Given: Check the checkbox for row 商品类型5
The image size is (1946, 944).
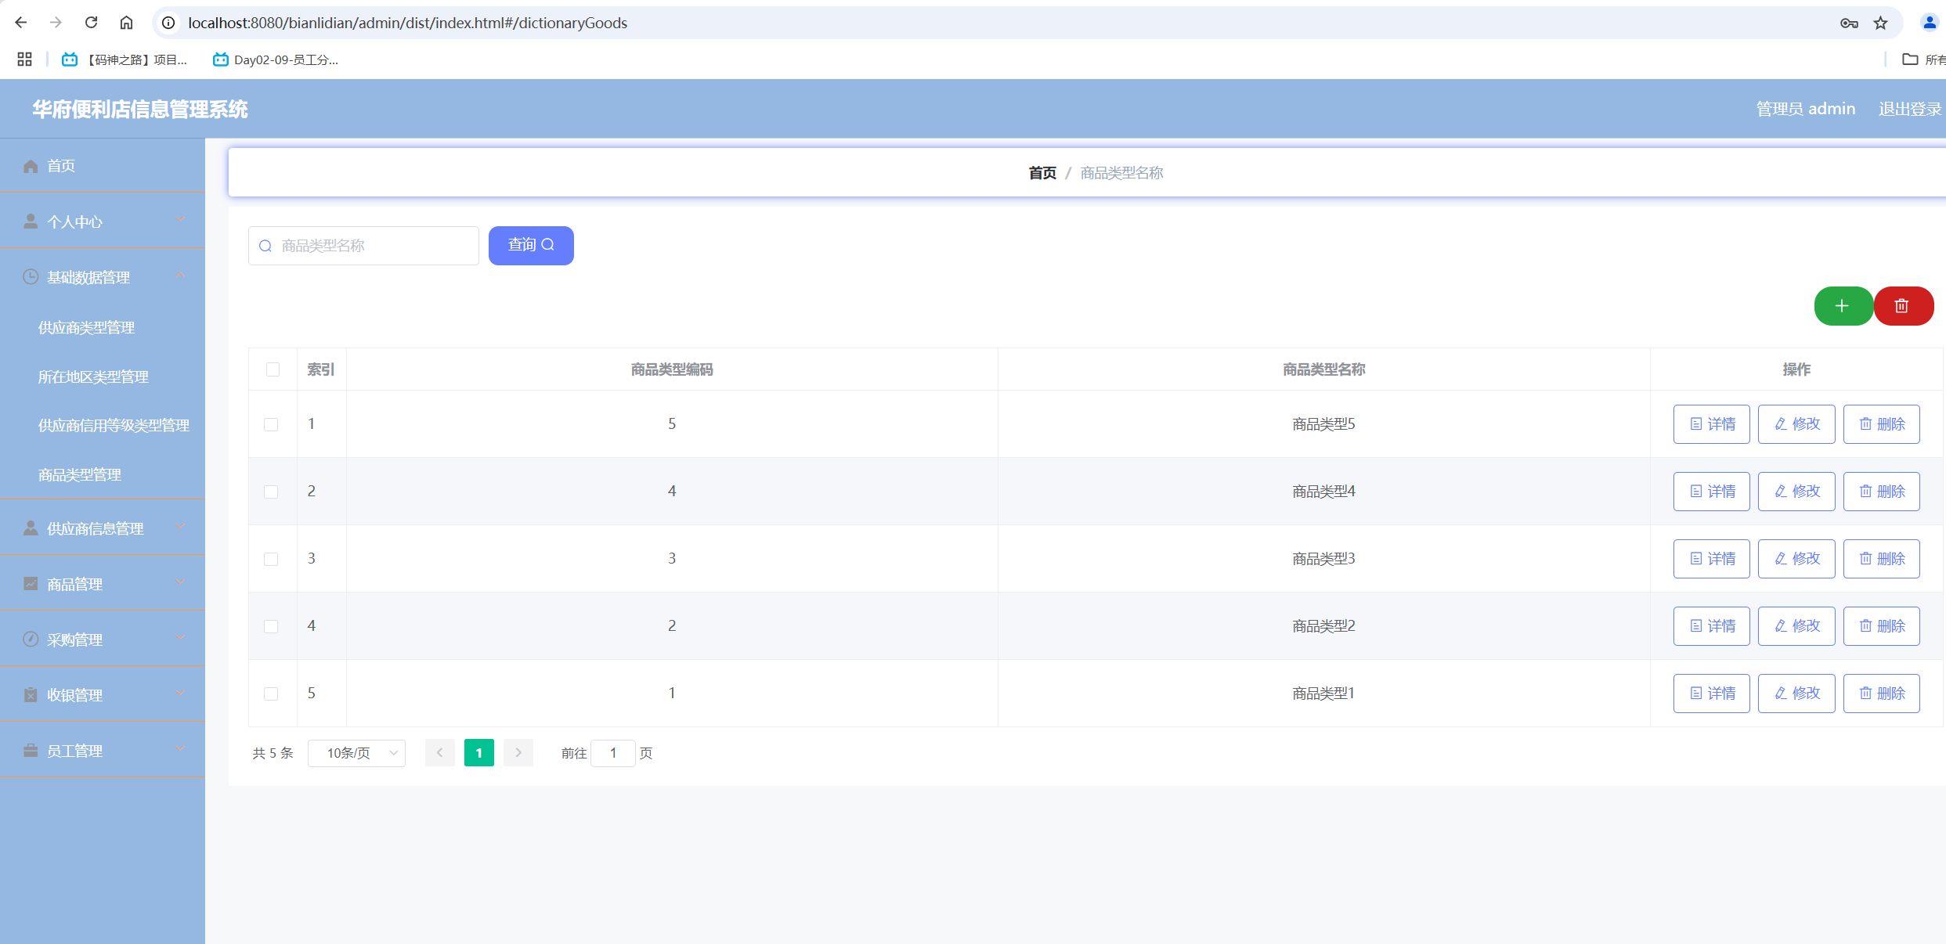Looking at the screenshot, I should 271,424.
